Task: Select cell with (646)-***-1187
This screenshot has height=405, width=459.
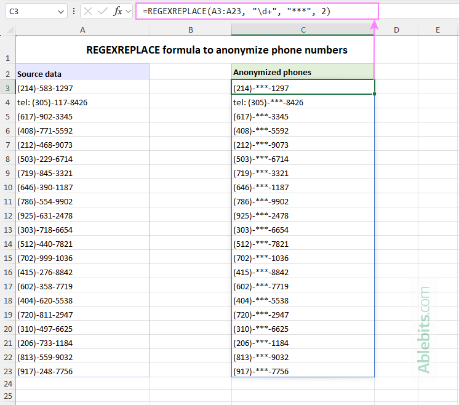Action: point(303,186)
